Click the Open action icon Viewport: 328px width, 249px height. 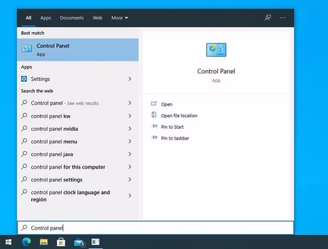coord(154,103)
